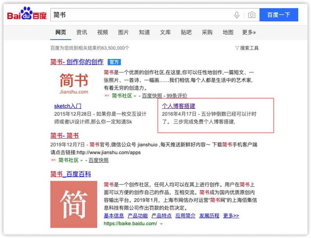311x238 pixels.
Task: Open the 产品功能 baike section link
Action: pyautogui.click(x=138, y=216)
